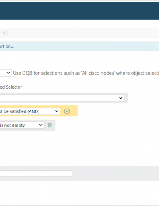Click the gray footer bar beside the text box

click(x=115, y=174)
